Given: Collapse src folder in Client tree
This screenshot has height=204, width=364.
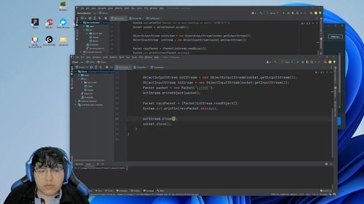Looking at the screenshot, I should (78, 79).
